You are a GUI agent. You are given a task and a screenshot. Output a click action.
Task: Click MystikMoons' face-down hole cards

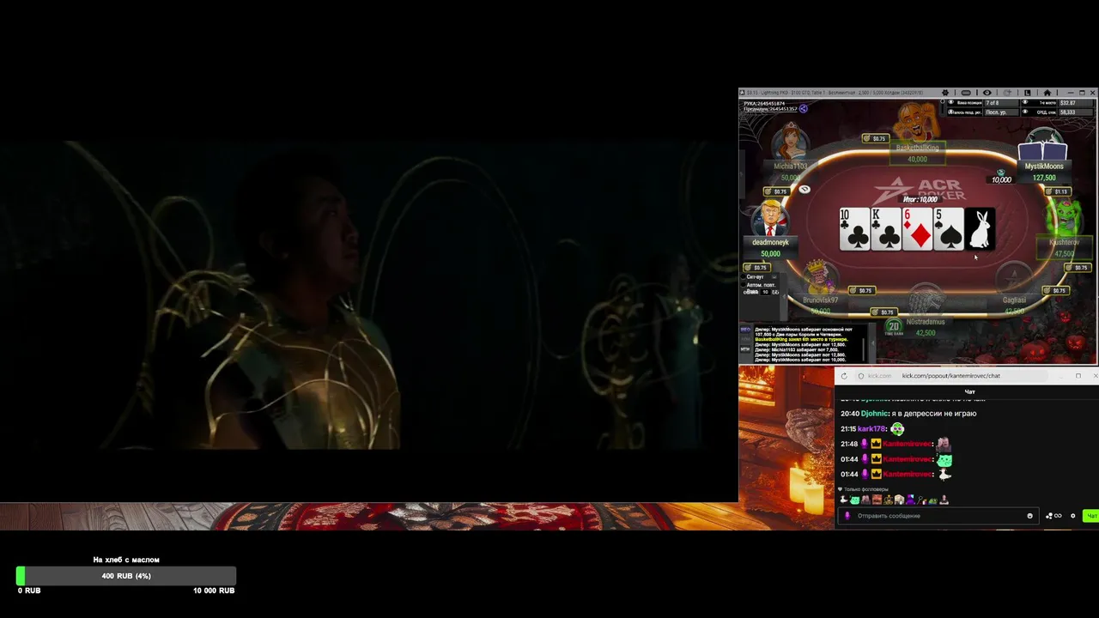(1043, 149)
